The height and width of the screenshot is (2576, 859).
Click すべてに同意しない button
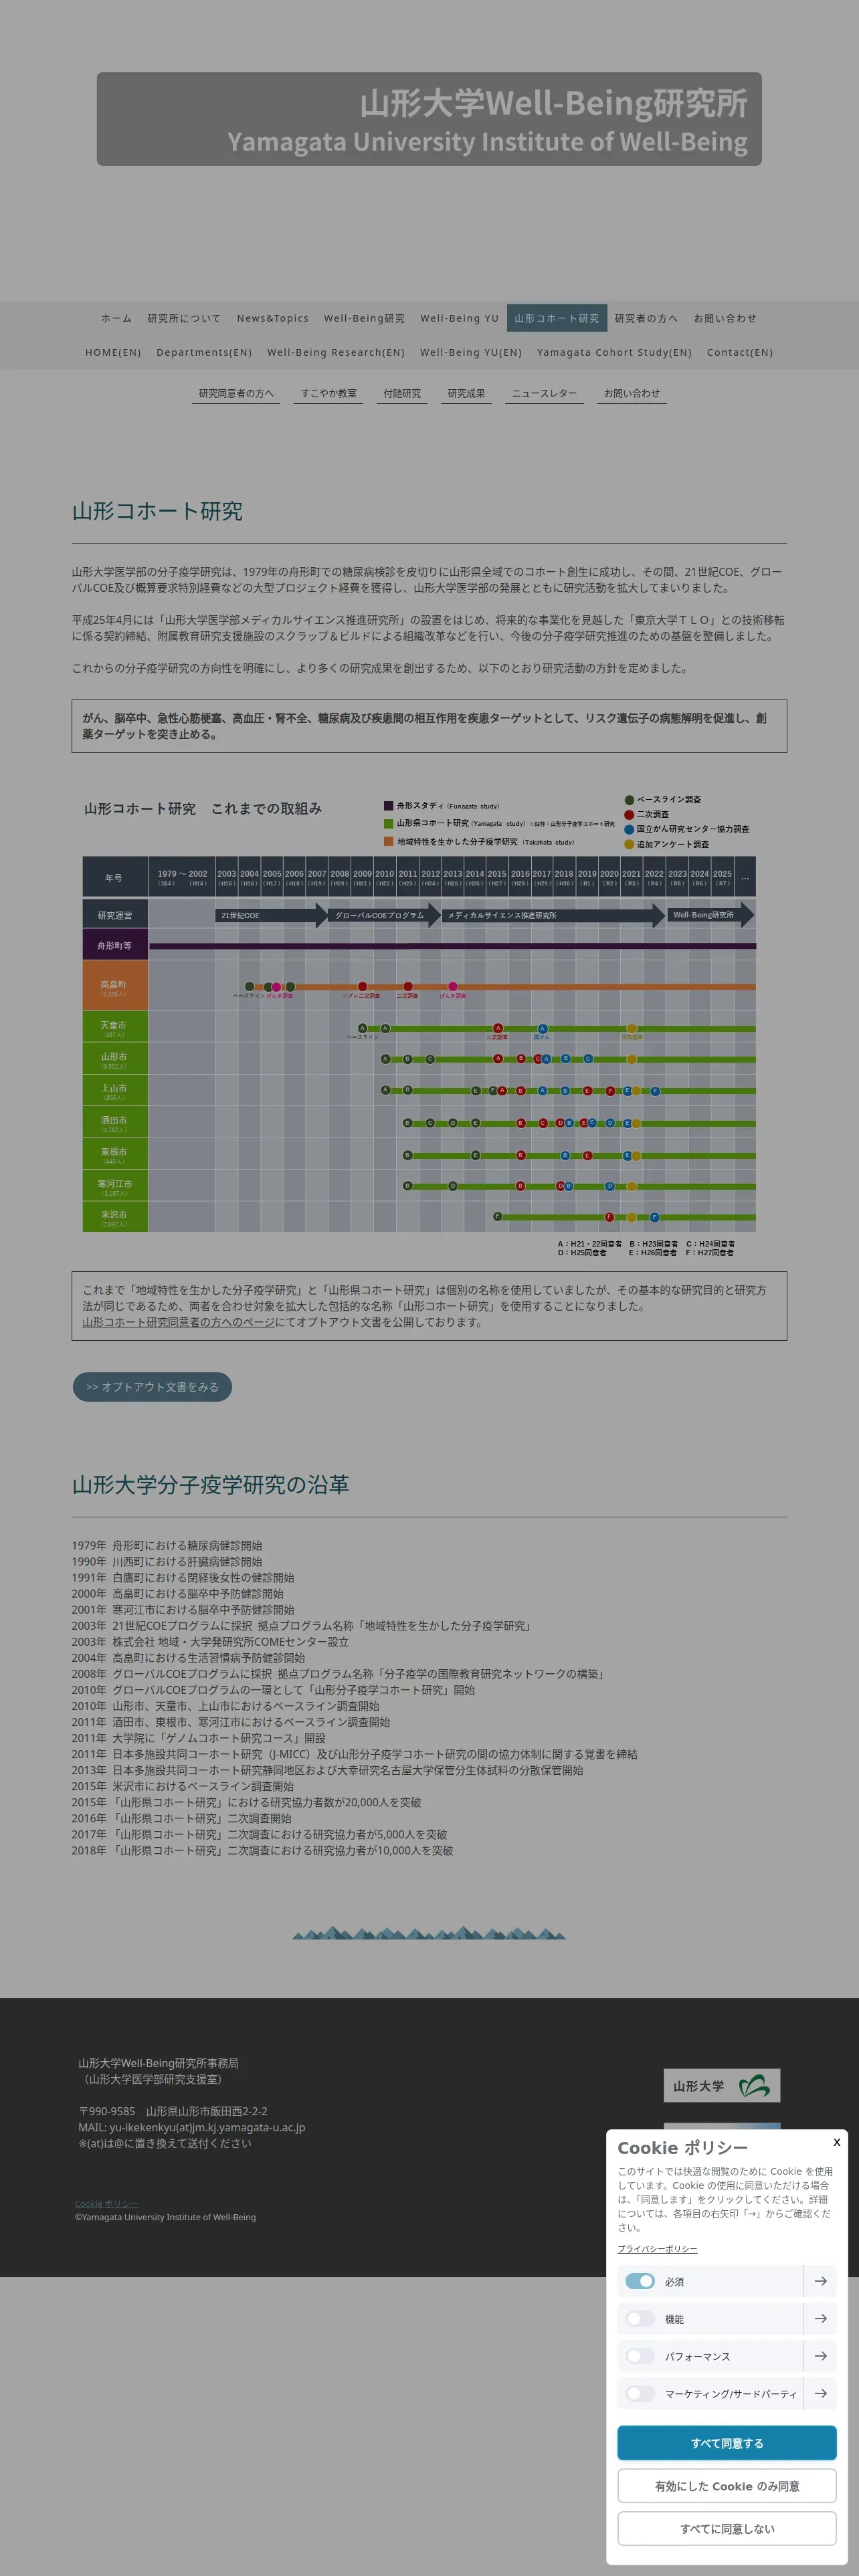(x=727, y=2528)
